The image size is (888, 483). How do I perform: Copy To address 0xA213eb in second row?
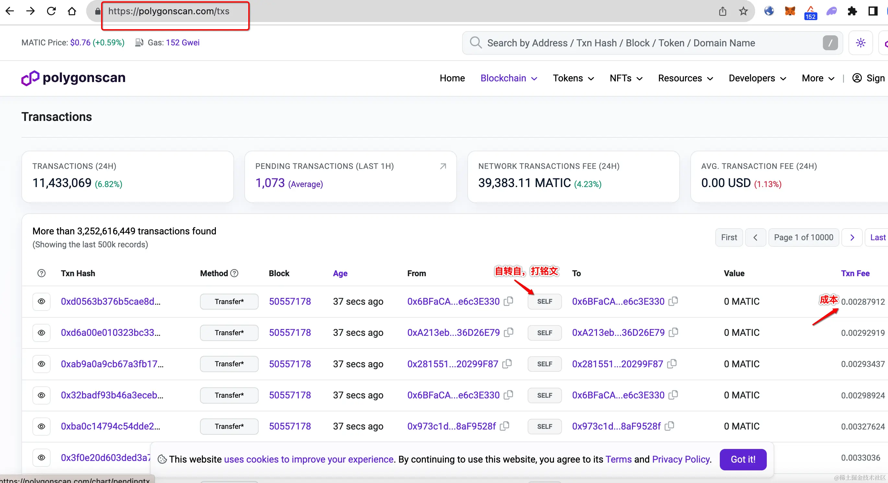pos(673,332)
